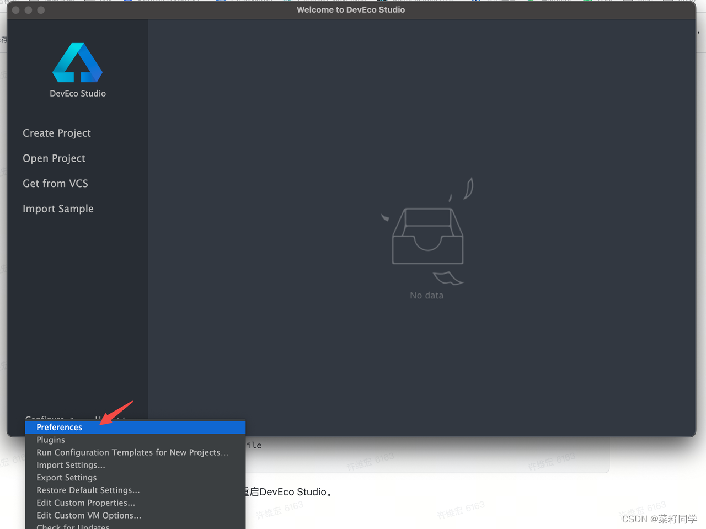This screenshot has height=529, width=706.
Task: Open Create Project
Action: point(57,133)
